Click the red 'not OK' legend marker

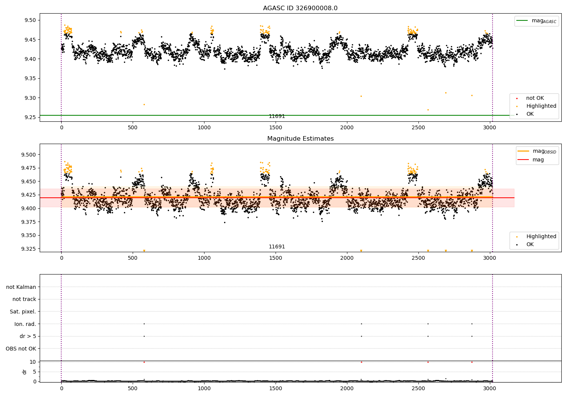(517, 98)
